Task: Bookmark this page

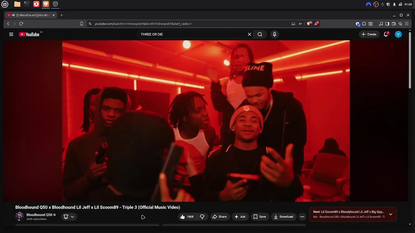Action: [82, 24]
